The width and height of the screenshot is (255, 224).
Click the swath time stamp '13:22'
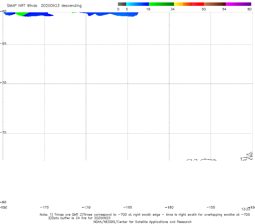pos(246,209)
